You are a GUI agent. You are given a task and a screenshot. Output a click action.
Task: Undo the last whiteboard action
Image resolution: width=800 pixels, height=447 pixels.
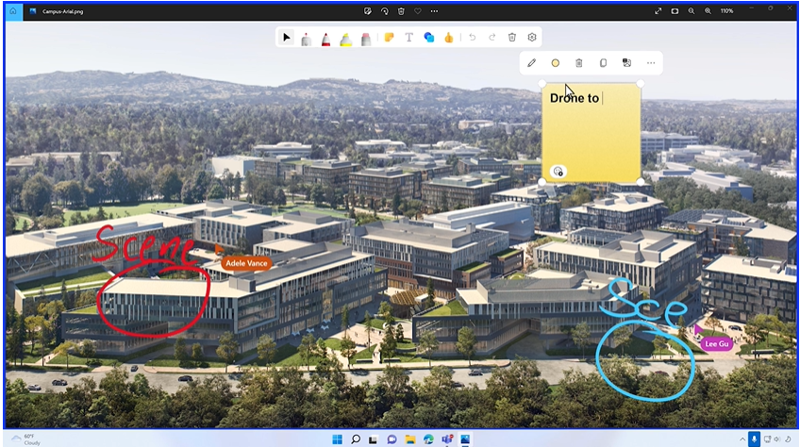(472, 38)
